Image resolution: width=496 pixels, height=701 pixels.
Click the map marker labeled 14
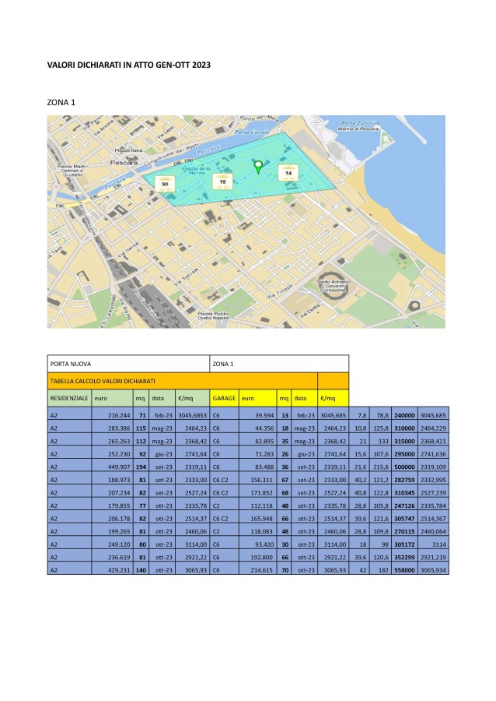pos(288,173)
